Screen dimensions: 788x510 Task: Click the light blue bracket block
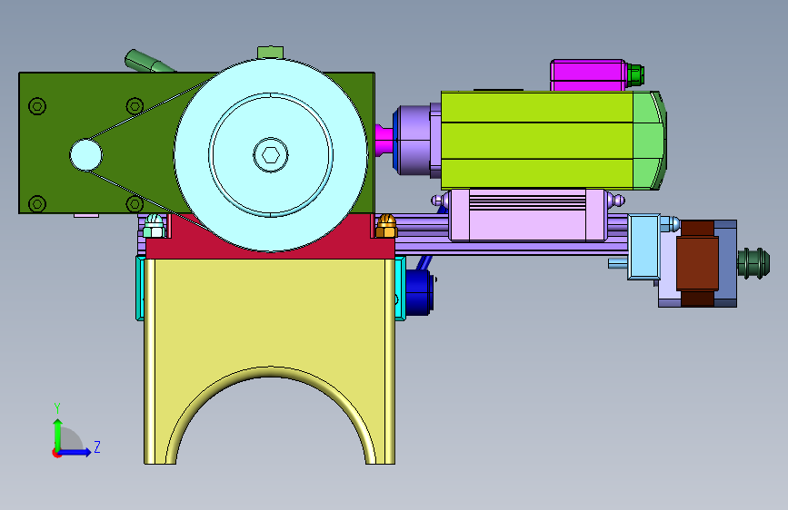point(643,247)
